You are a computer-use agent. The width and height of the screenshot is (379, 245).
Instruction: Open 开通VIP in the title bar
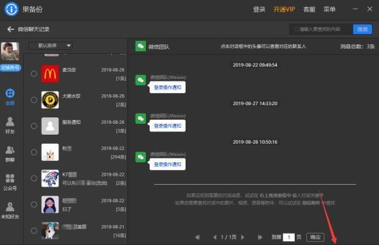click(x=284, y=10)
